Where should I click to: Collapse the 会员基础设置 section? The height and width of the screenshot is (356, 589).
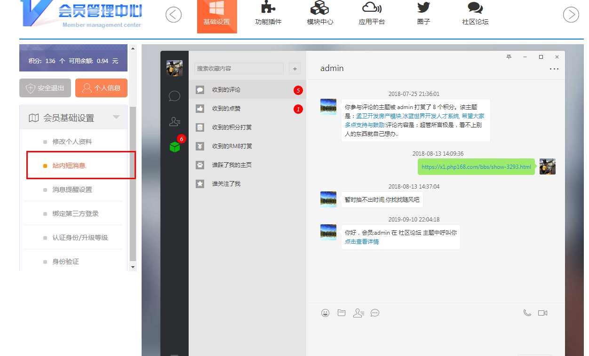116,118
